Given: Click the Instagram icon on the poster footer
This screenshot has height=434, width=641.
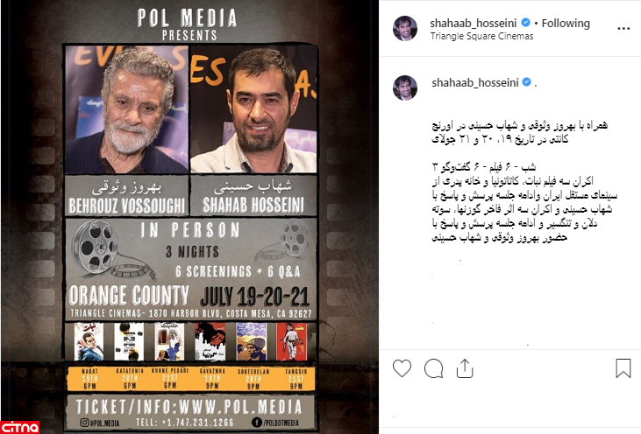Looking at the screenshot, I should click(85, 423).
